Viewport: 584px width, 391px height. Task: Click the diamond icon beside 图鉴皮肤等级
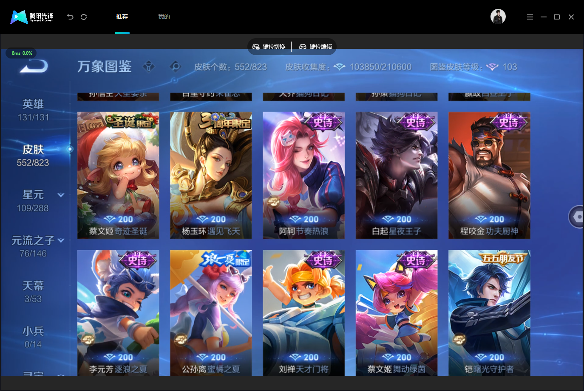pos(492,67)
